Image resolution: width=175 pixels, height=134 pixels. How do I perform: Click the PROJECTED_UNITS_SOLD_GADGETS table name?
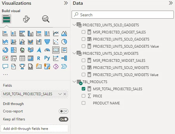click(111, 25)
